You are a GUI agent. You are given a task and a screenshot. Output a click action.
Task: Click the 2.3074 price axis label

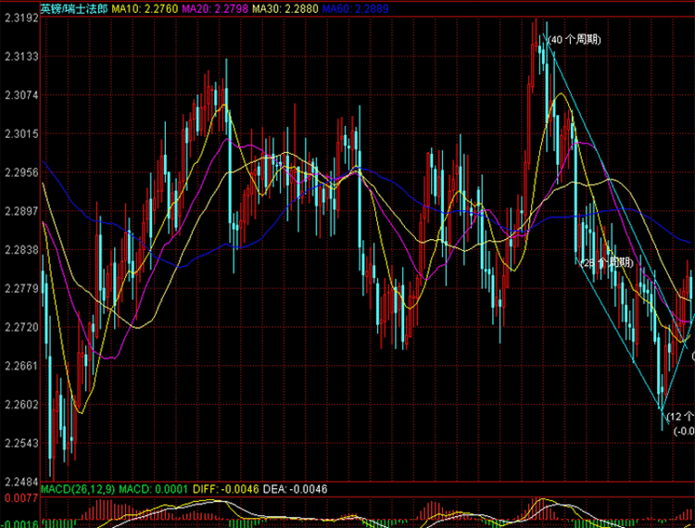(19, 95)
